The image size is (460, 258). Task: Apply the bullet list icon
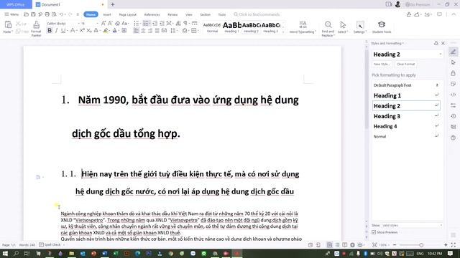click(136, 23)
